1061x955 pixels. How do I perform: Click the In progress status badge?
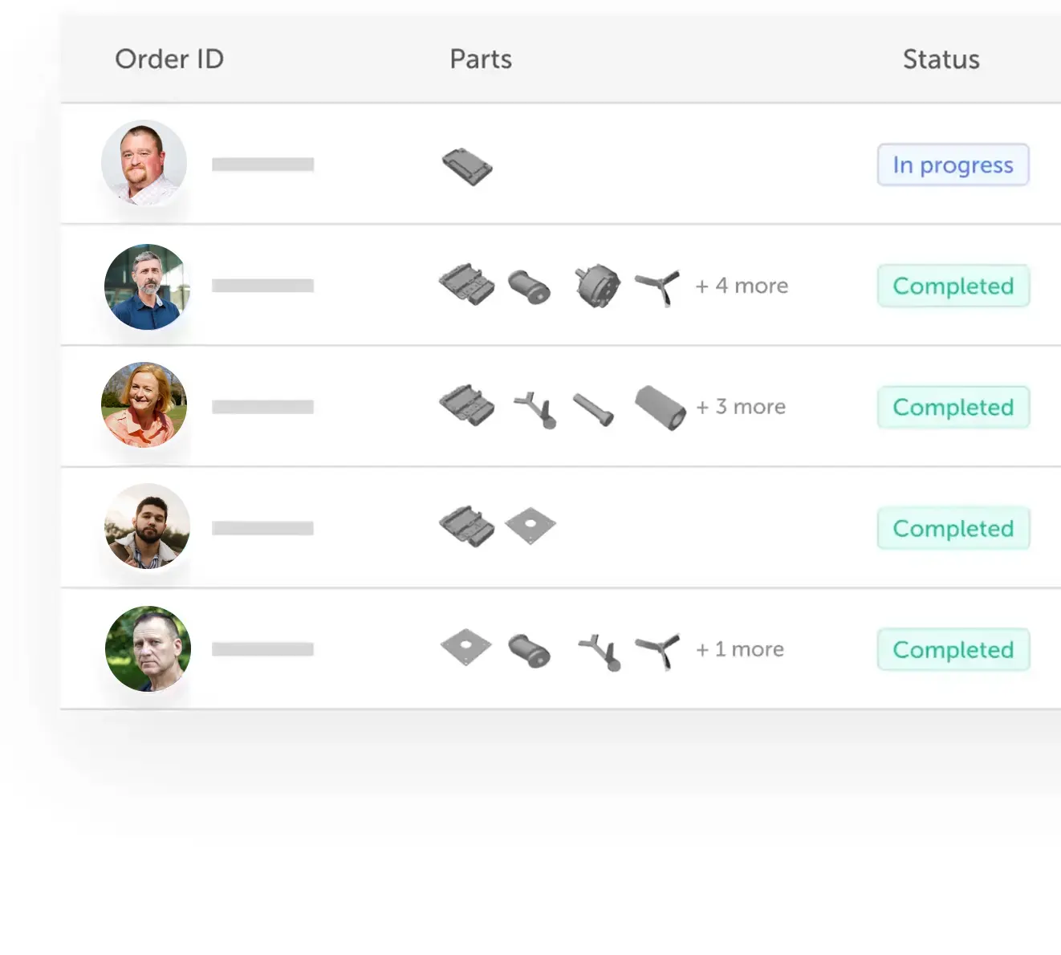pos(953,165)
